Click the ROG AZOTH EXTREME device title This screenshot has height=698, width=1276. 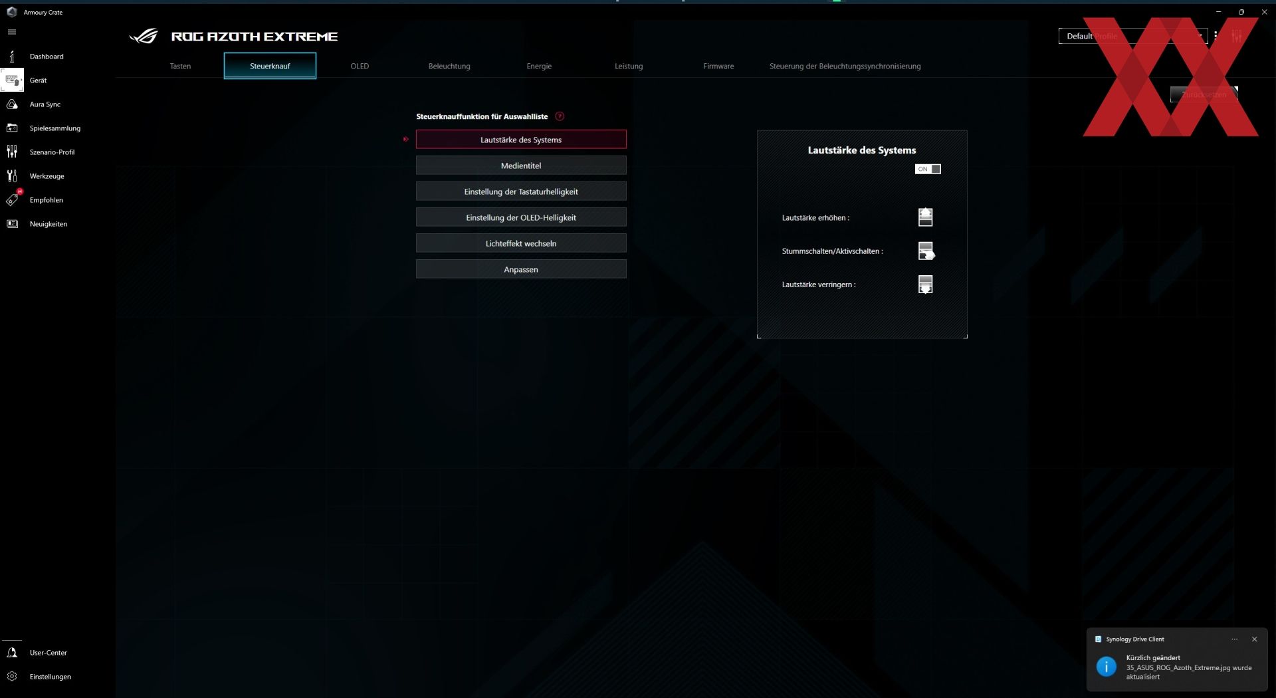click(x=255, y=37)
